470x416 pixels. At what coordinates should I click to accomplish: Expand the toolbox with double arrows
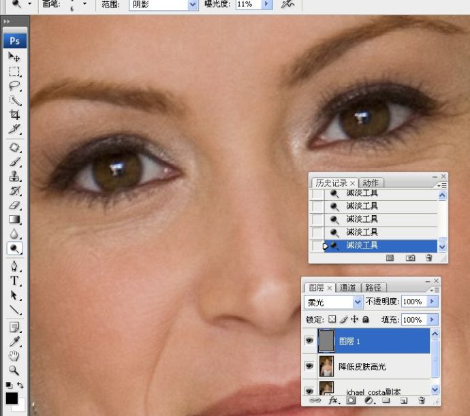point(7,22)
